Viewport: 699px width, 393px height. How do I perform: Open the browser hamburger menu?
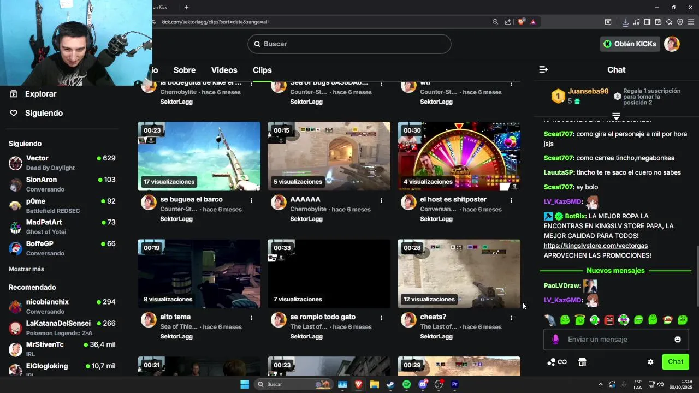pyautogui.click(x=691, y=22)
